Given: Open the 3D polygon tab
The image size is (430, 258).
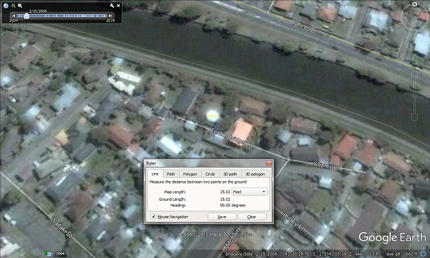Looking at the screenshot, I should point(255,174).
